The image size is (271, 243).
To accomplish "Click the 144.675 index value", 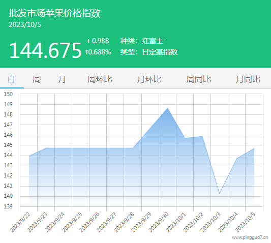I will point(45,50).
